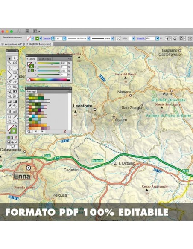The height and width of the screenshot is (249, 193).
Task: Expand the Opacità value dropdown
Action: pos(157,38)
